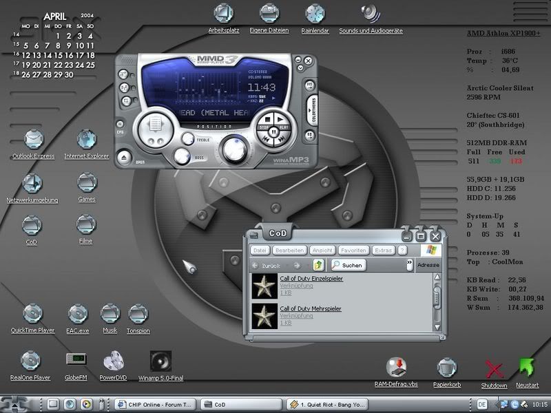Click the scrollbar down arrow in CoD window

tap(437, 328)
